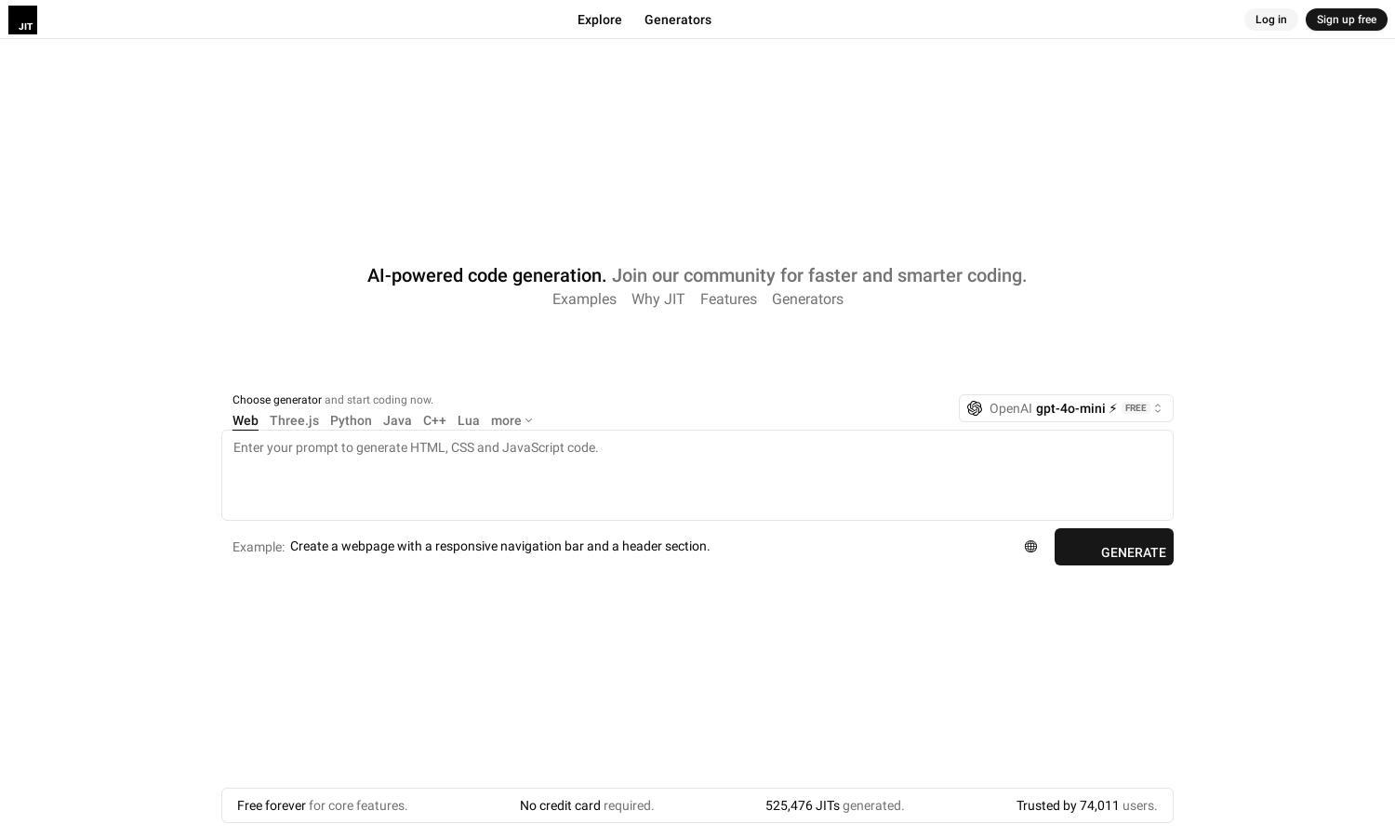Viewport: 1395px width, 837px height.
Task: Pick the C++ generator tab
Action: click(x=434, y=421)
